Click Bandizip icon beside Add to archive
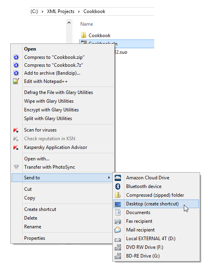 16,73
